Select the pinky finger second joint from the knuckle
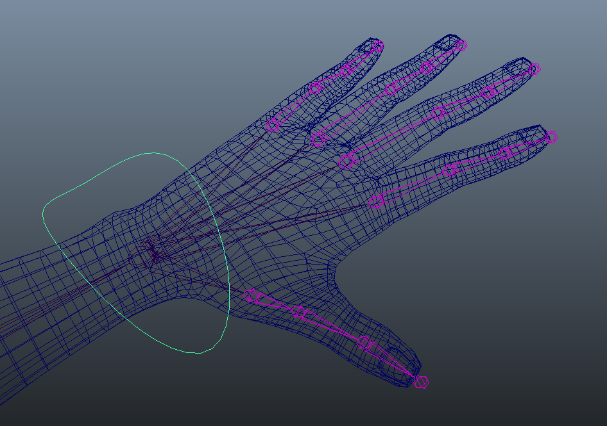The height and width of the screenshot is (426, 607). click(315, 88)
